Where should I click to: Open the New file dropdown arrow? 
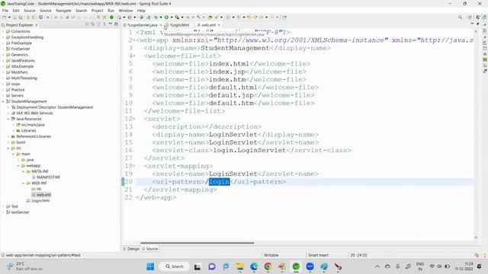[x=9, y=18]
